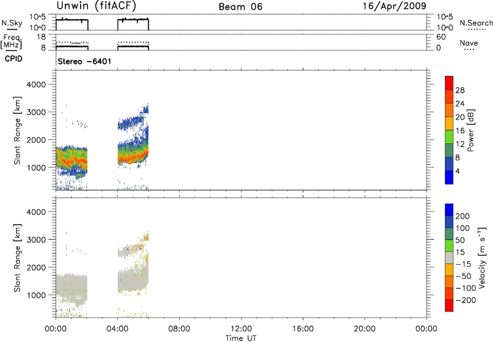Image resolution: width=493 pixels, height=342 pixels.
Task: Click the '4000' tick of power panel
Action: (36, 85)
